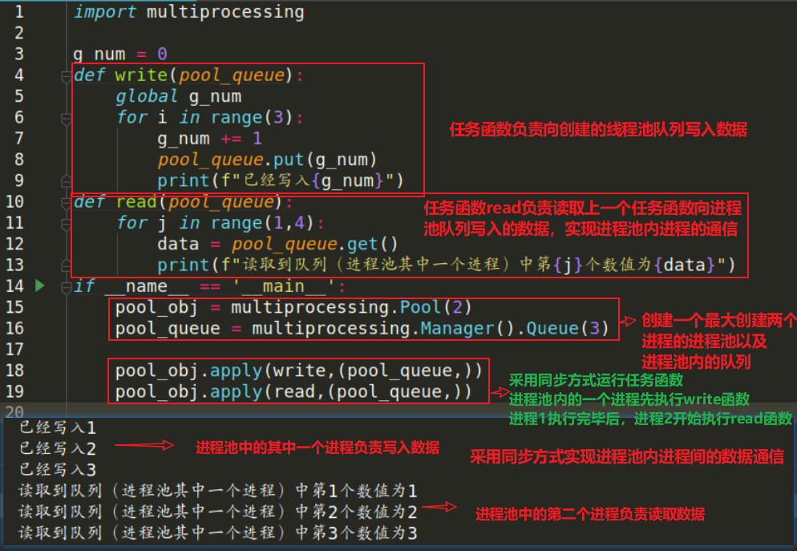Click line number 1 in the gutter
Screen dimensions: 797x551
tap(18, 11)
